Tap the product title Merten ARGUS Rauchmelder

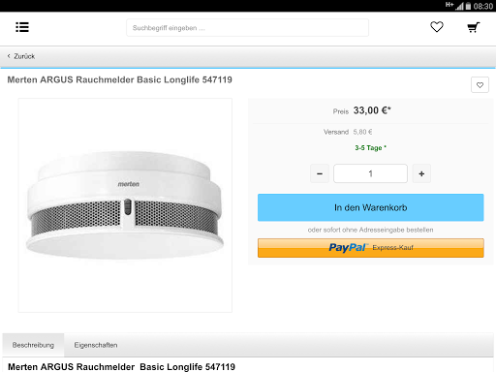(119, 79)
